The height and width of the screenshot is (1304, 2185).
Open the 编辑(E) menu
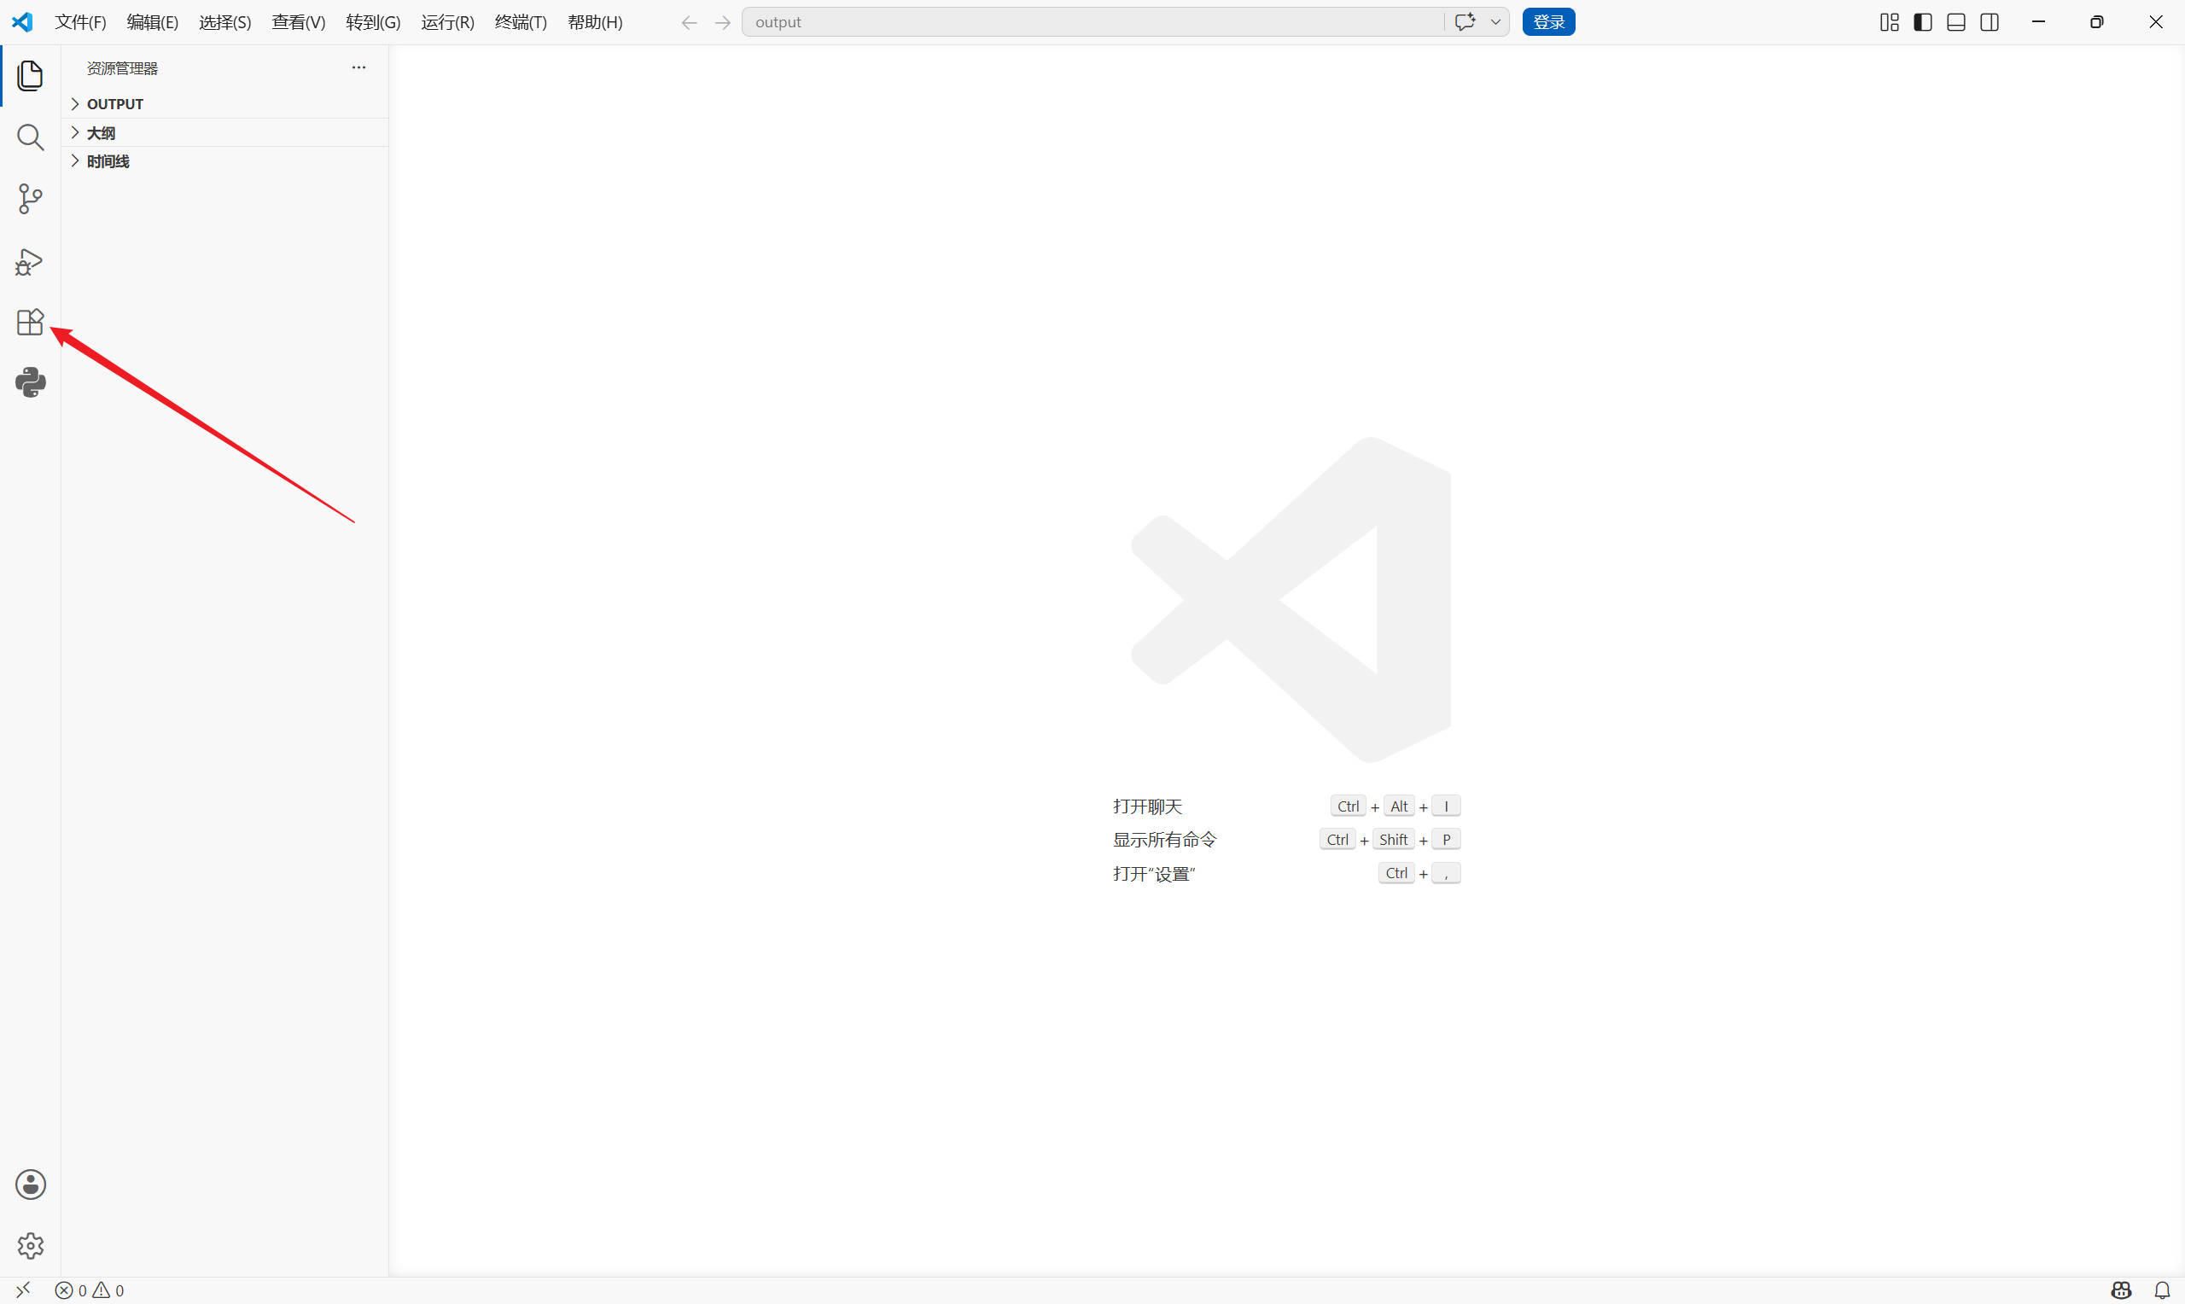click(152, 22)
